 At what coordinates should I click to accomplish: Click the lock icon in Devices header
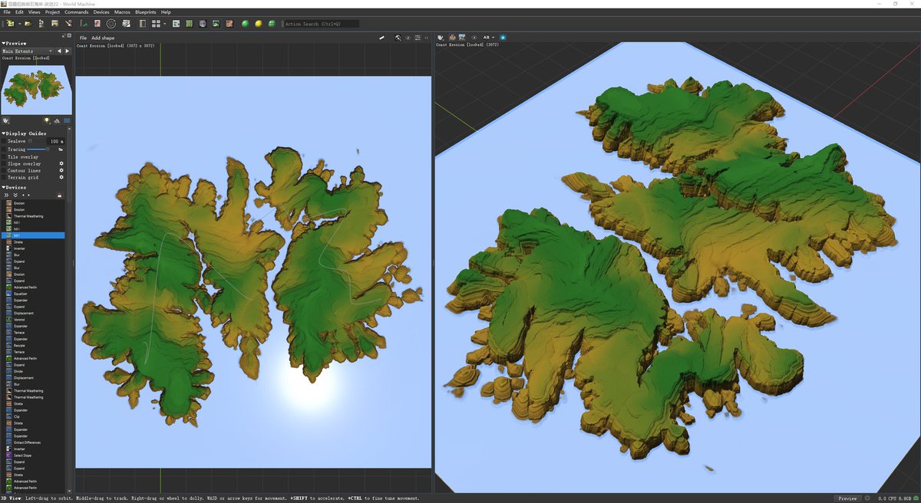(59, 196)
